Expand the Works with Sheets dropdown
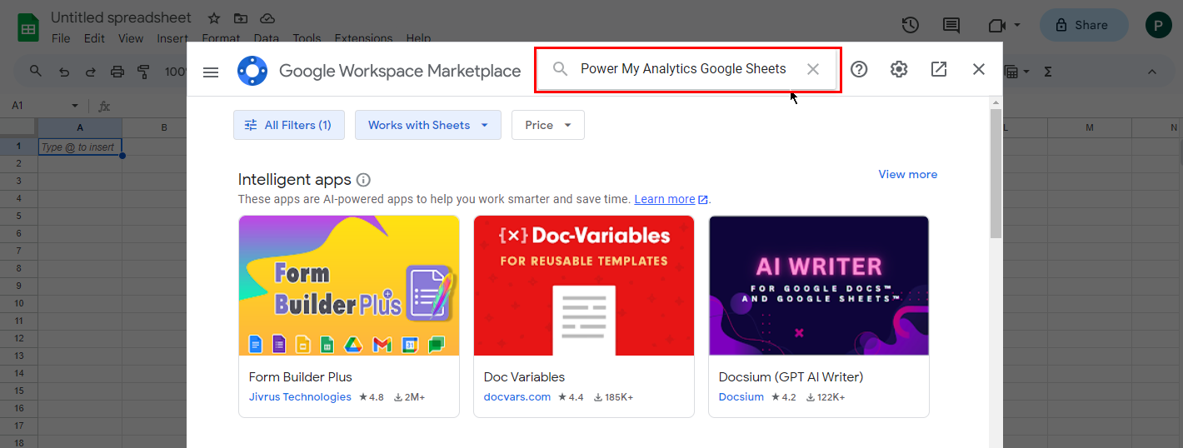The width and height of the screenshot is (1183, 448). tap(427, 125)
